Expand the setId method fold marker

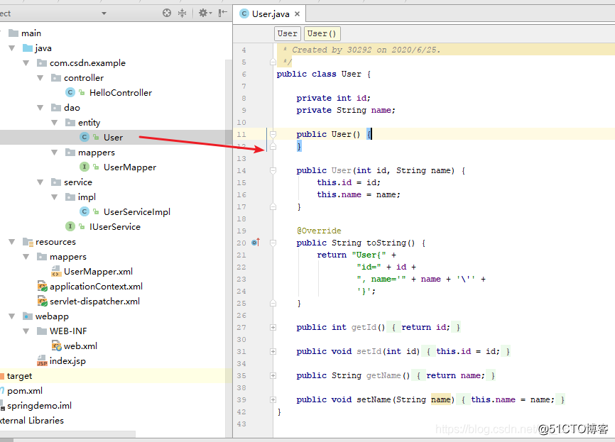click(273, 351)
